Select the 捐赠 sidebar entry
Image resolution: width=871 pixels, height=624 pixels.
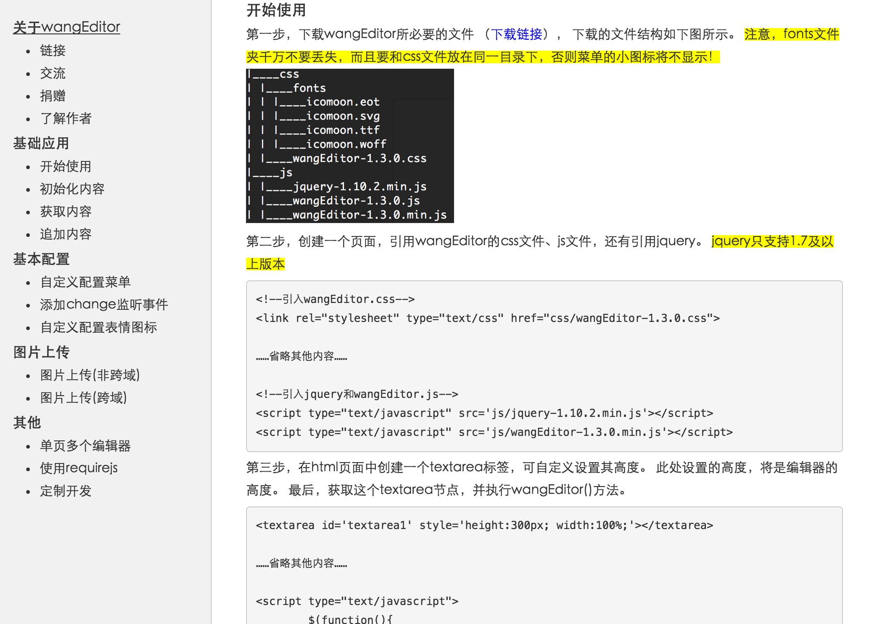[x=53, y=96]
